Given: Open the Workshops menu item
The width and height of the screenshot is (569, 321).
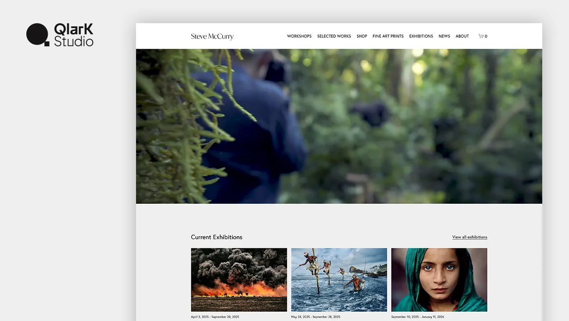Looking at the screenshot, I should point(299,37).
